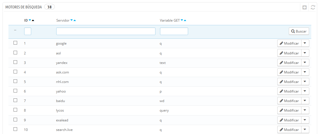Modify the ask.com search engine
320x134 pixels.
click(x=289, y=72)
